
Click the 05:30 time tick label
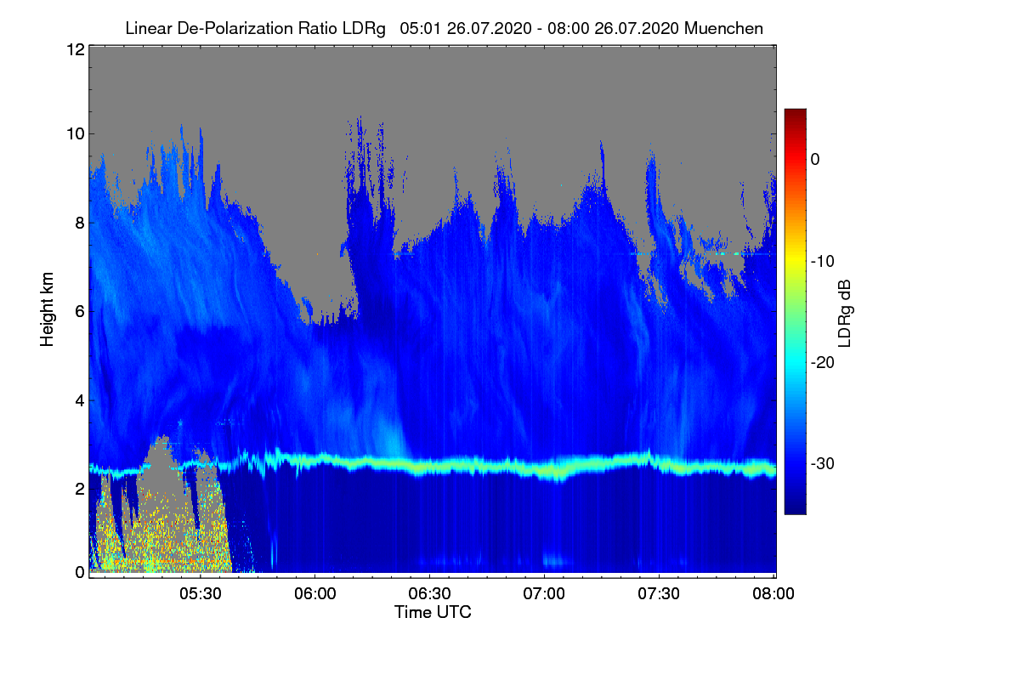point(200,594)
